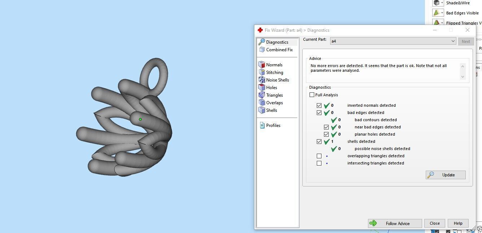
Task: Click the Next button beside Current Part
Action: (466, 41)
